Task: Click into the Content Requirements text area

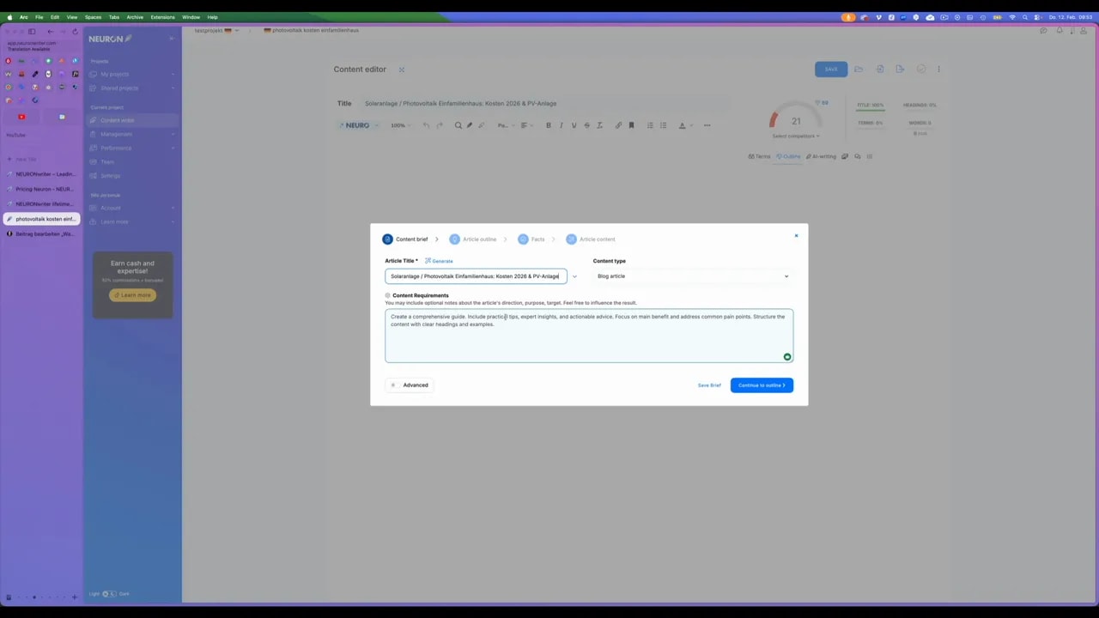Action: click(x=588, y=339)
